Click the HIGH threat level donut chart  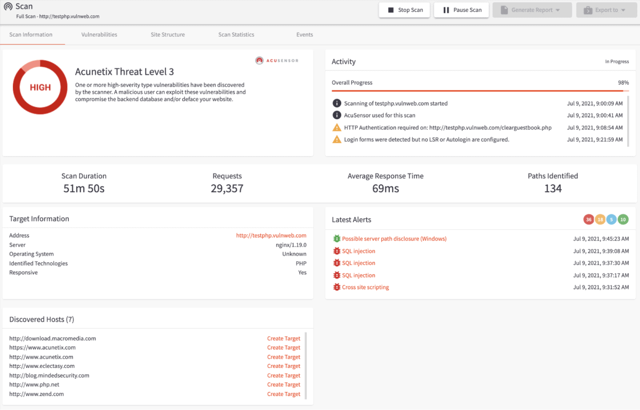[40, 87]
